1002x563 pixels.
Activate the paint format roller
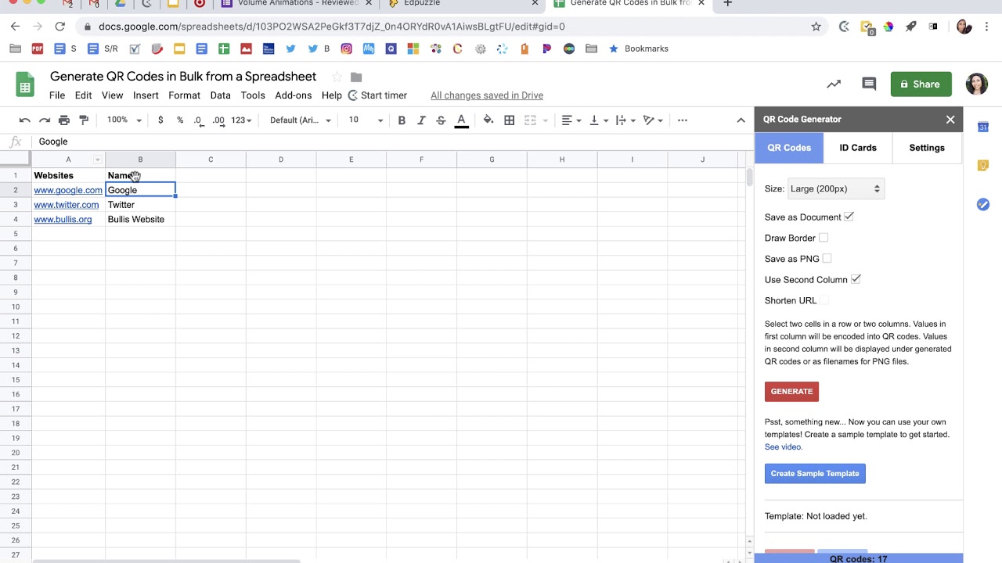point(85,120)
